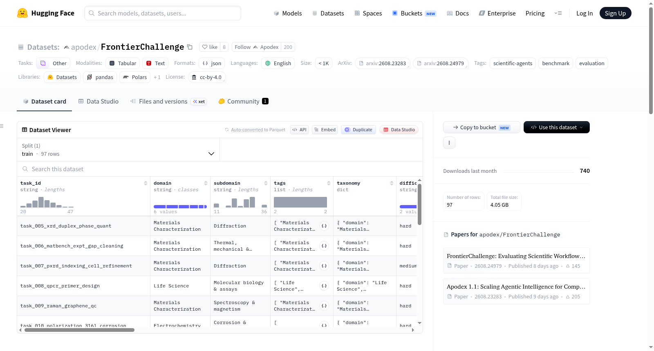Viewport: 654px width, 351px height.
Task: Click the json format tag
Action: pos(212,63)
